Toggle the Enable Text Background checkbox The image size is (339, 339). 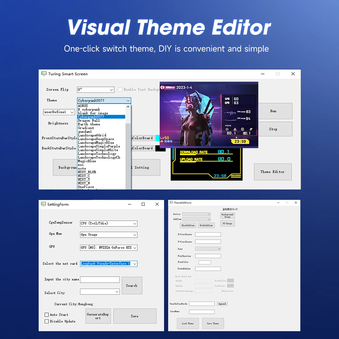coord(120,89)
